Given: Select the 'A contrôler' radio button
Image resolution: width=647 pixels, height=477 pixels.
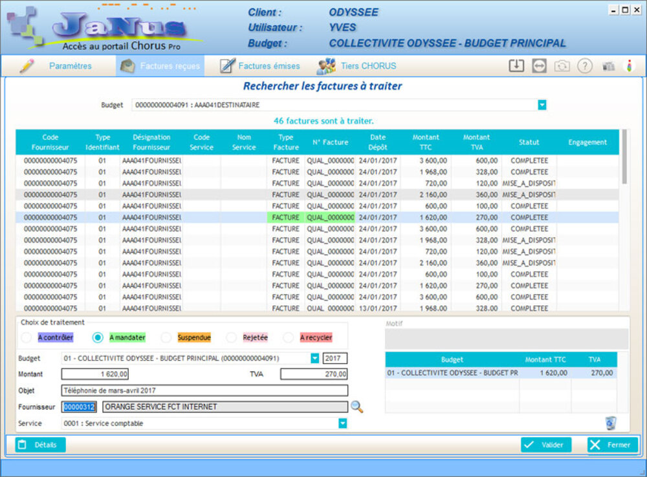Looking at the screenshot, I should coord(27,337).
